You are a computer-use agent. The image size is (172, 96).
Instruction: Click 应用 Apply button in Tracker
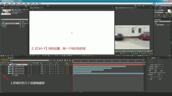(160, 79)
